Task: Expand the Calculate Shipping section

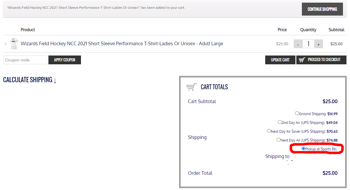Action: [30, 80]
